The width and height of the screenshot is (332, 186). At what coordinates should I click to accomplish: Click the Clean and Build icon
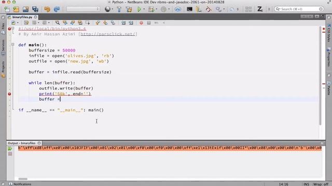point(129,9)
